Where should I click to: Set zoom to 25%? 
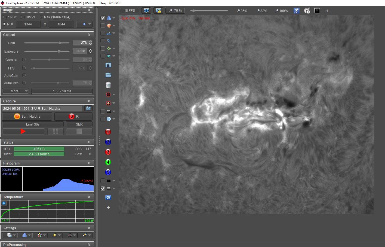[242, 11]
